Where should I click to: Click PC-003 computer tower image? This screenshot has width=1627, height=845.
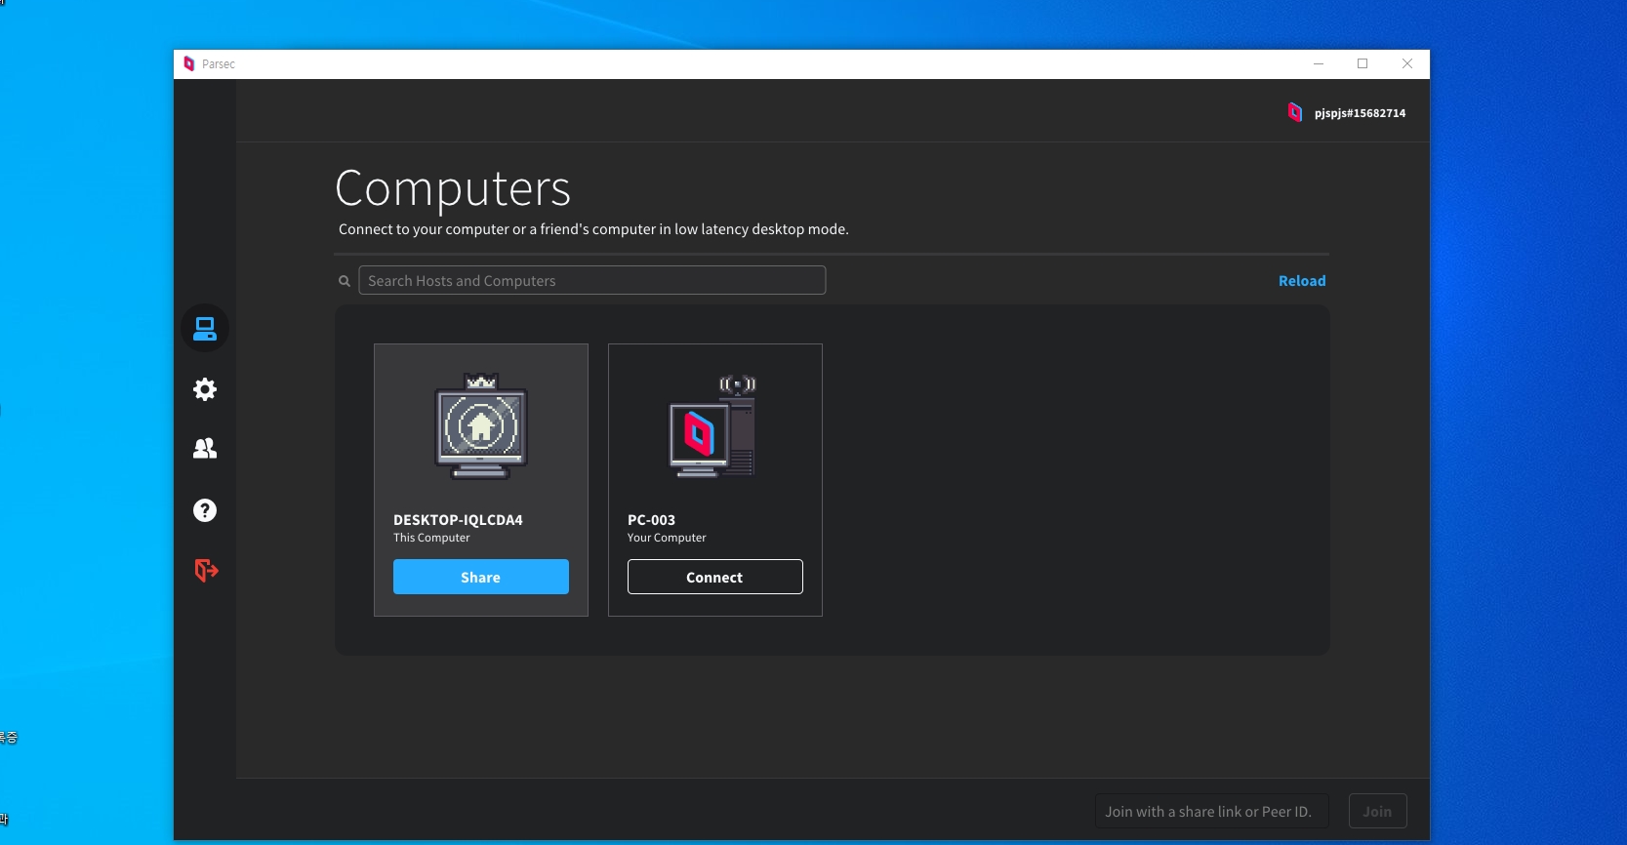(712, 426)
